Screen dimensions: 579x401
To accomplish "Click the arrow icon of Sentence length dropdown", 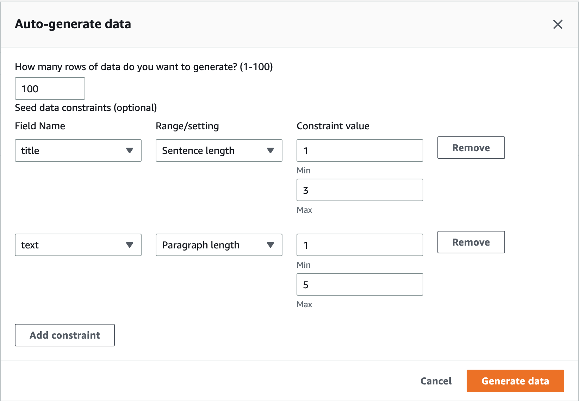I will pos(270,150).
